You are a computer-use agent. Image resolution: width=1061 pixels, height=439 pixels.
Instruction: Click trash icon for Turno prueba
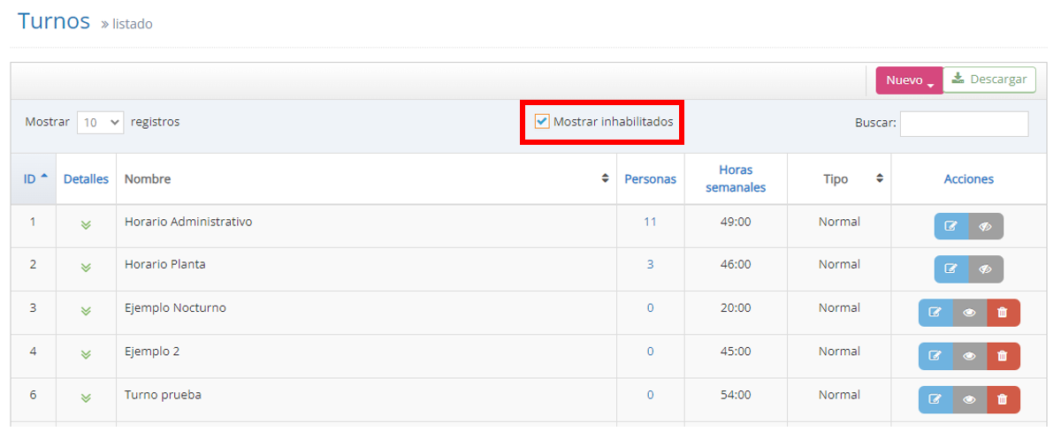coord(1003,399)
